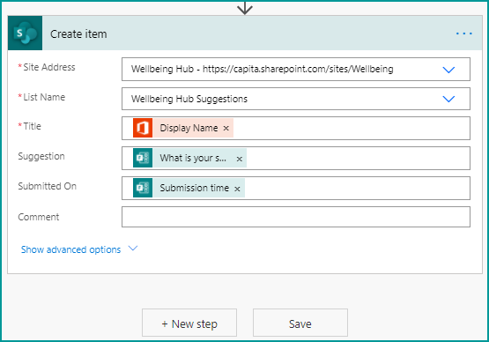
Task: Open the three-dot menu for Create item
Action: coord(464,33)
